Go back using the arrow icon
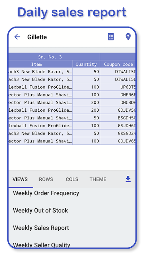The width and height of the screenshot is (144, 256). [17, 37]
